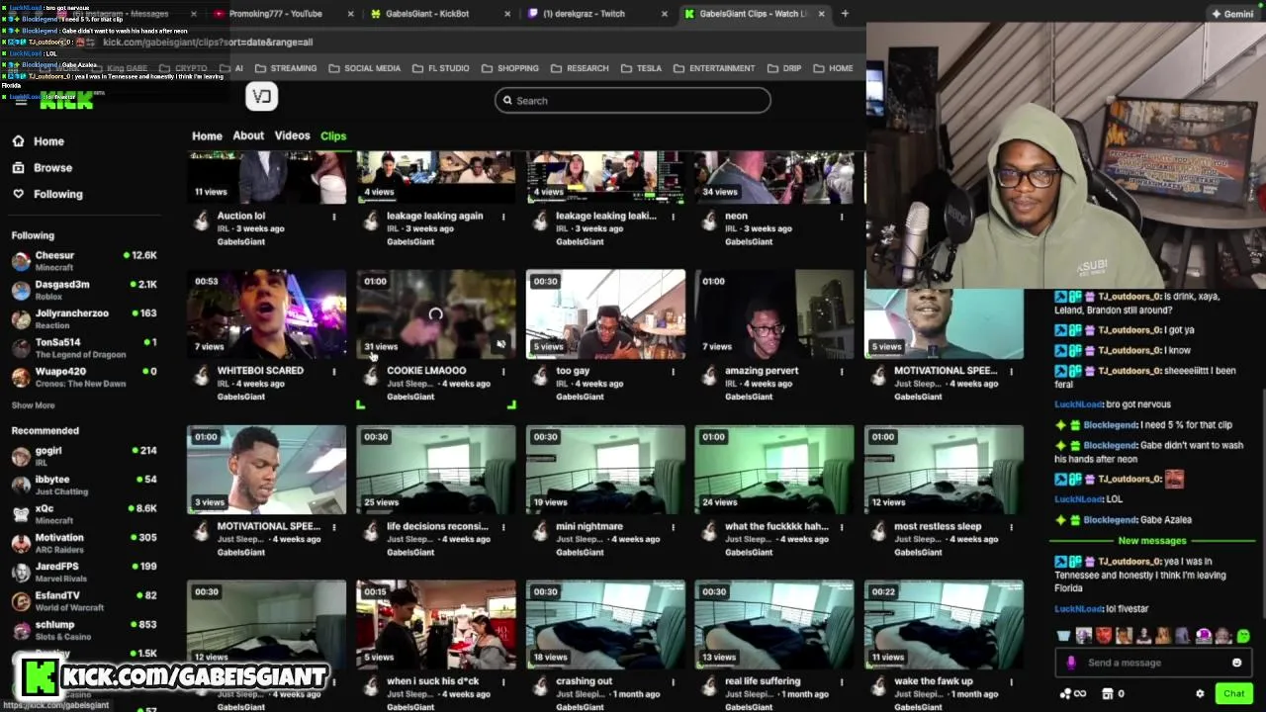
Task: Open the three-dot menu for 'crashing out'
Action: (673, 682)
